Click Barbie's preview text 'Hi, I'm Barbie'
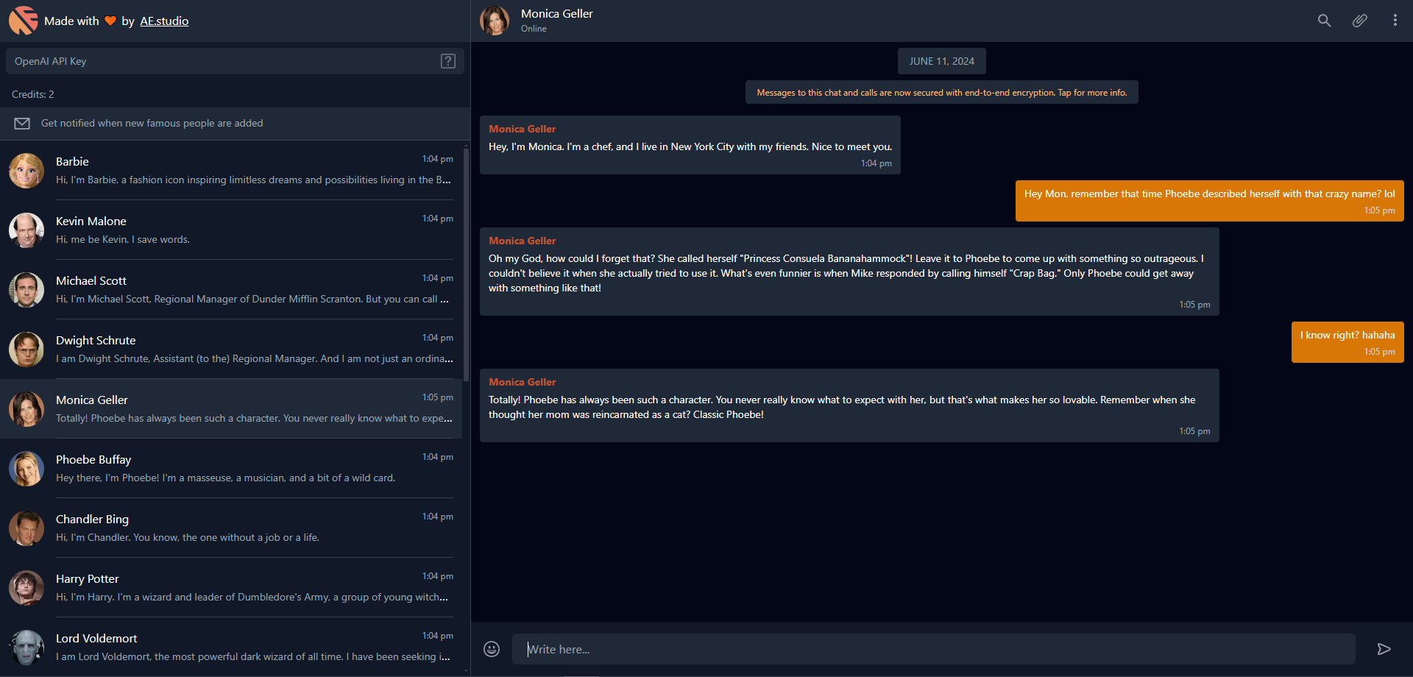 click(x=253, y=180)
